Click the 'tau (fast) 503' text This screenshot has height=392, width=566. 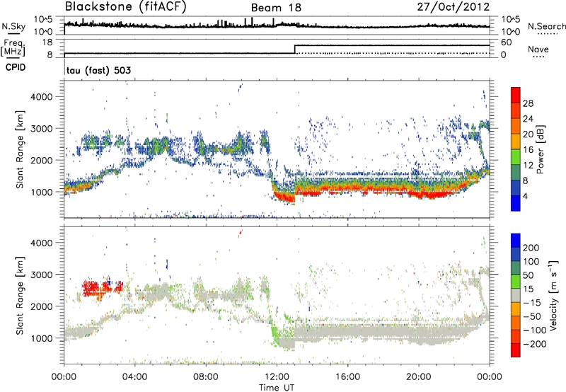(98, 70)
